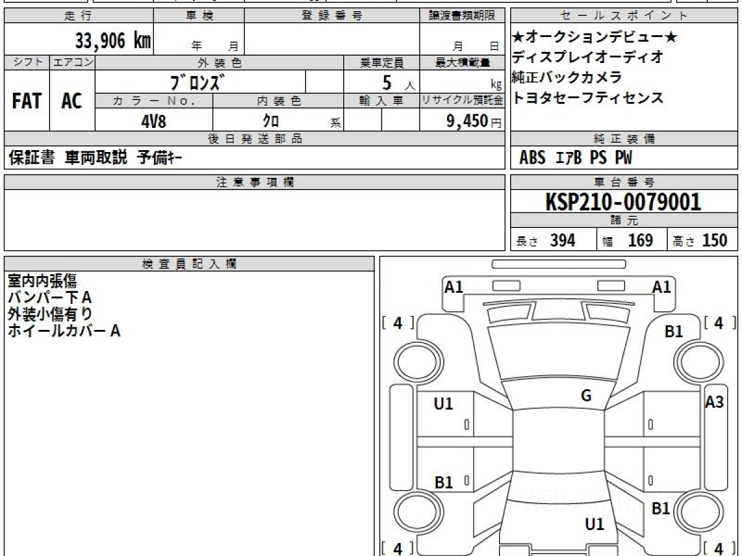This screenshot has width=742, height=556.
Task: Click the 譲渡書類期限 header cell
Action: (x=462, y=16)
